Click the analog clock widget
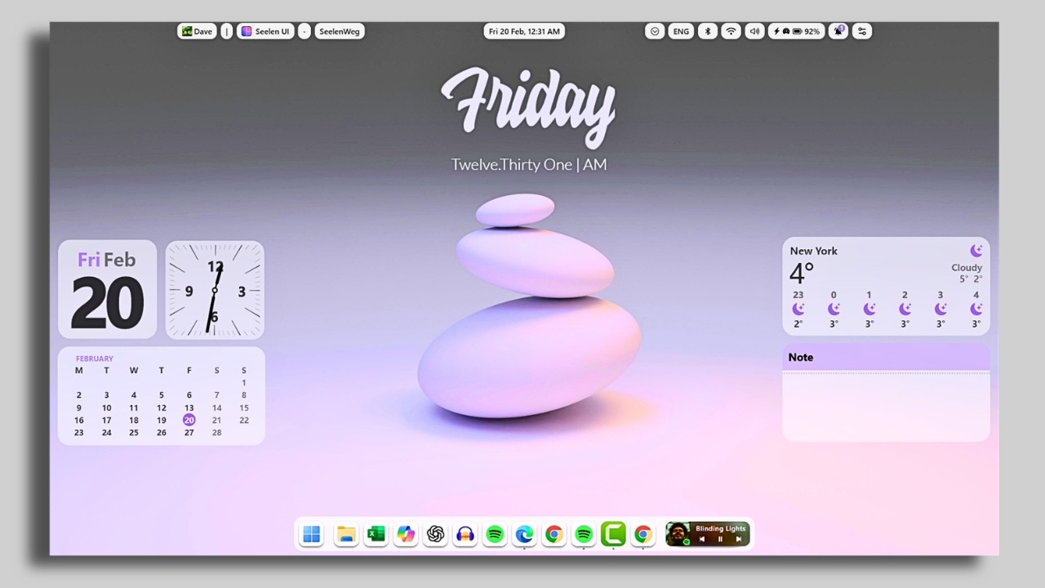Screen dimensions: 1045x588 click(215, 289)
